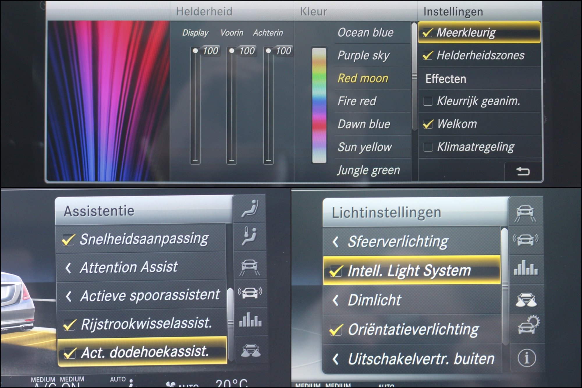Tap the info icon in the Lichtinstellingen sidebar
Screen dimensions: 582x388
526,358
